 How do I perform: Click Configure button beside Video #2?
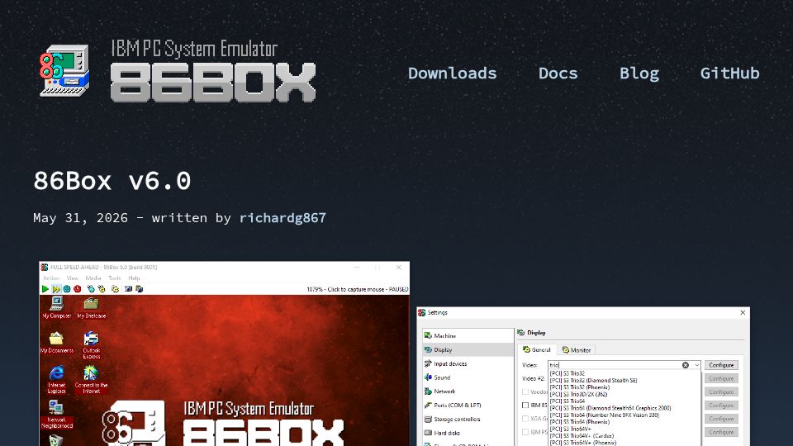click(x=721, y=378)
